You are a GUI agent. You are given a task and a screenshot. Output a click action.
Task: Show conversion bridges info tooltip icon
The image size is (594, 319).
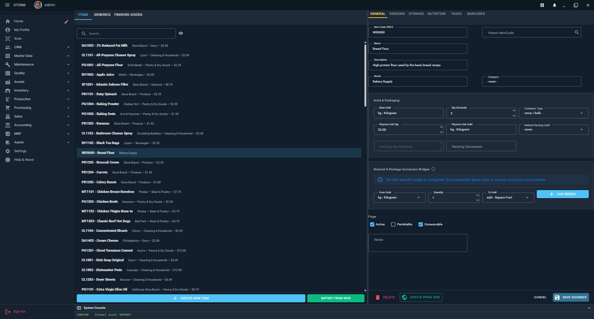point(433,169)
